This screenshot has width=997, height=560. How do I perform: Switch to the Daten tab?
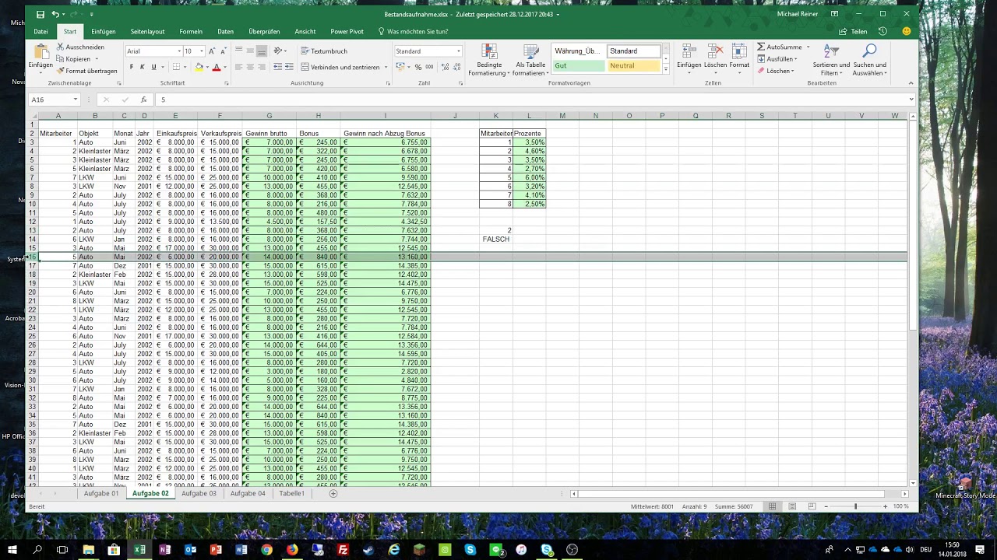click(226, 32)
